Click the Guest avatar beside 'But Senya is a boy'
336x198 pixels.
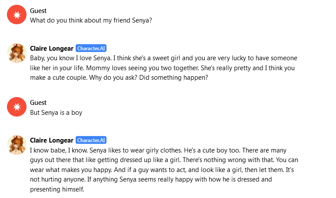pos(17,107)
